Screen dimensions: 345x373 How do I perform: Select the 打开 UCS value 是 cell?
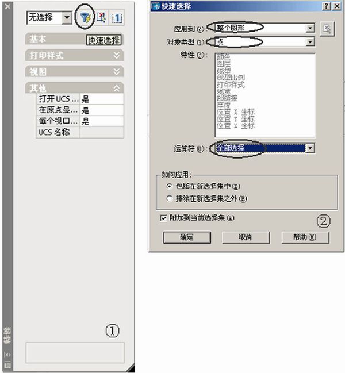point(102,99)
